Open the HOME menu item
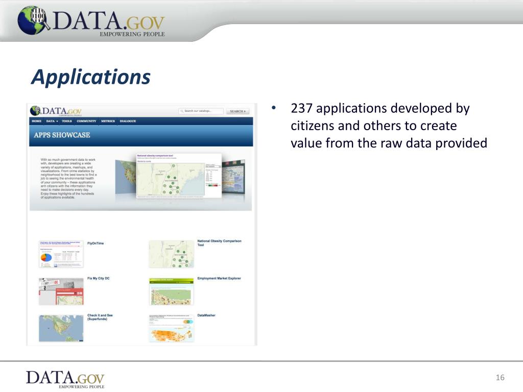The height and width of the screenshot is (392, 523). (36, 121)
